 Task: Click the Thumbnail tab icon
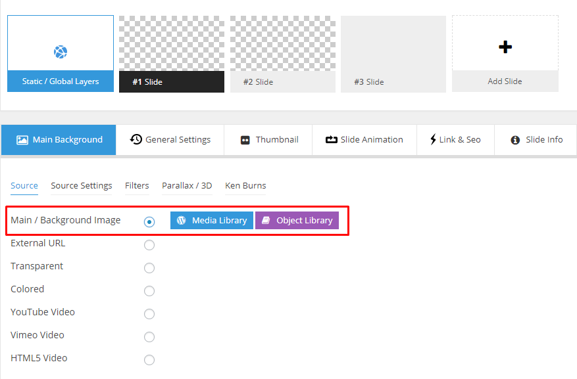(245, 140)
